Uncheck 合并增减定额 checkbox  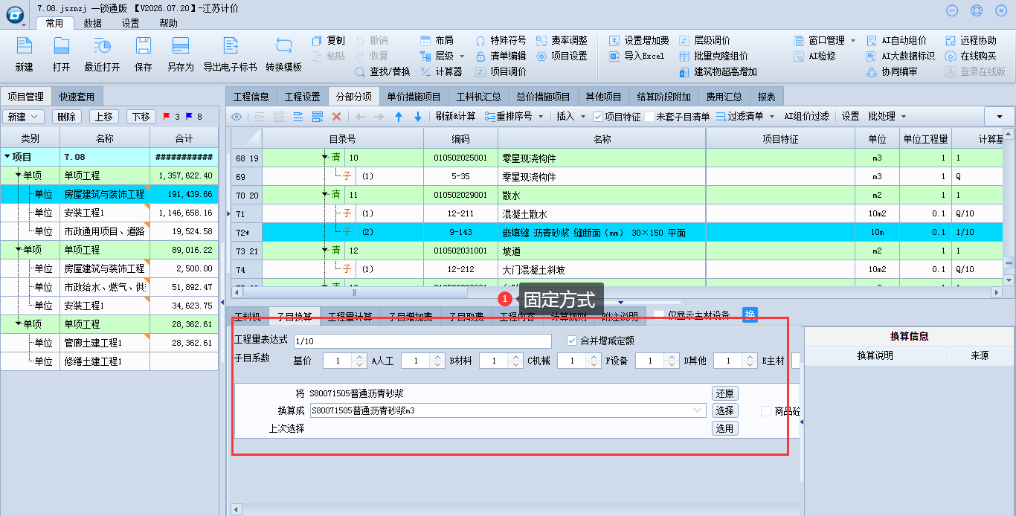click(572, 341)
